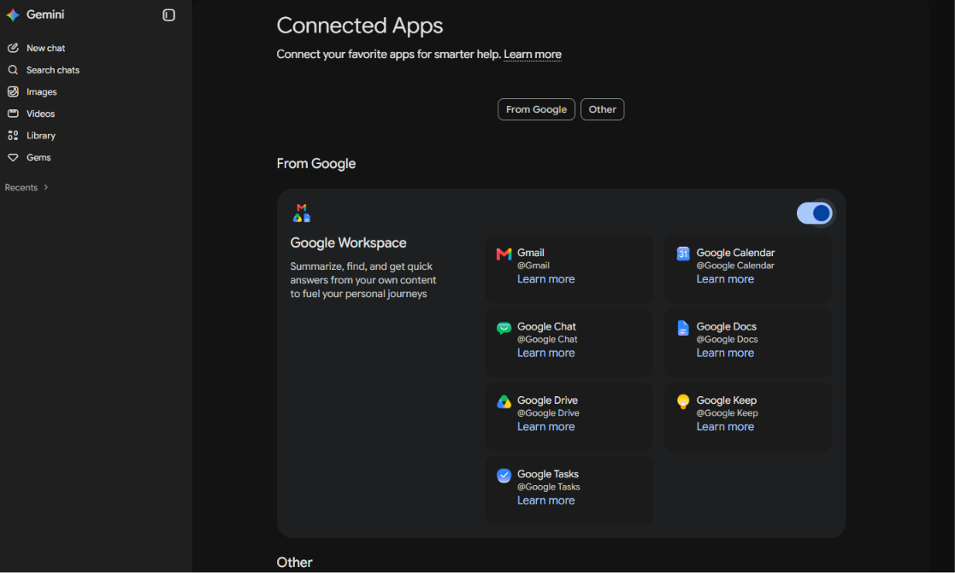
Task: Click the From Google section heading
Action: 316,164
